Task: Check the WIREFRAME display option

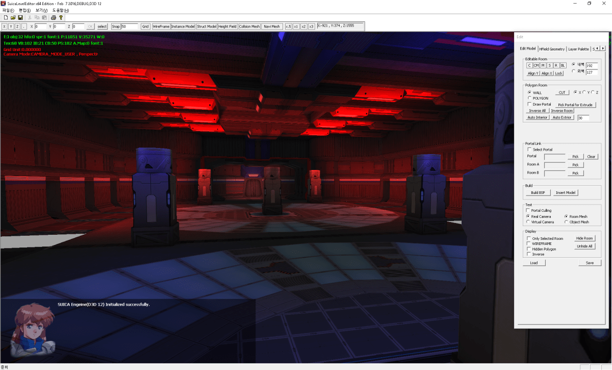Action: coord(529,243)
